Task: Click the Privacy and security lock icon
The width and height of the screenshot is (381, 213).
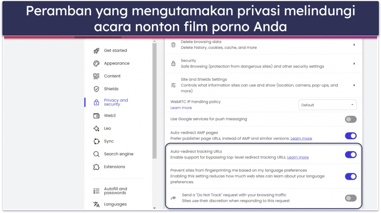Action: pyautogui.click(x=97, y=102)
